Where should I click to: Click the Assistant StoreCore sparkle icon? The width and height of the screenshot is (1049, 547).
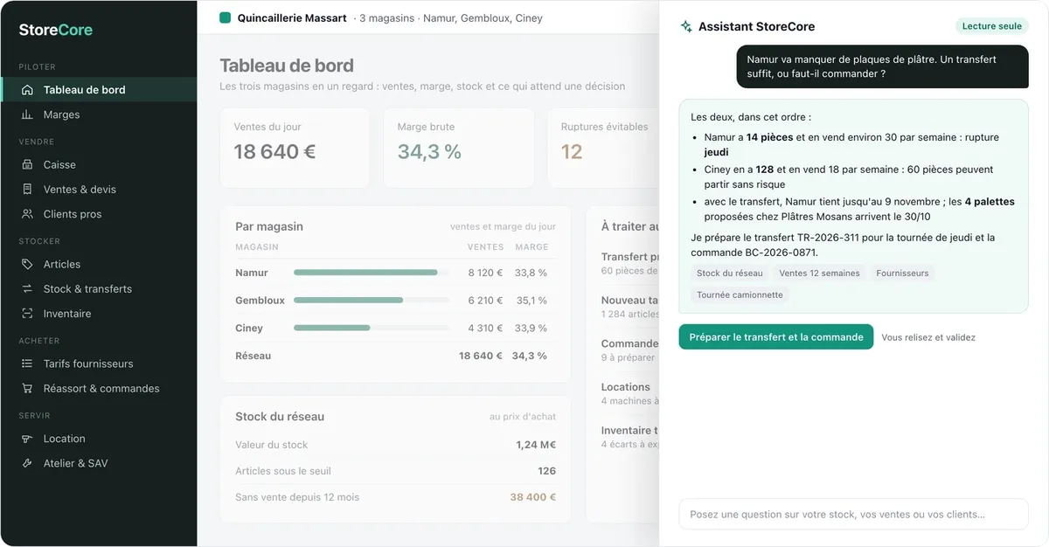click(686, 26)
